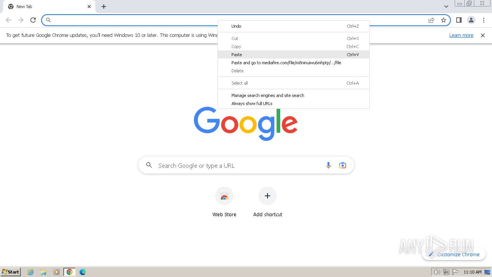This screenshot has height=277, width=492.
Task: Click Customize Chrome button
Action: (454, 254)
